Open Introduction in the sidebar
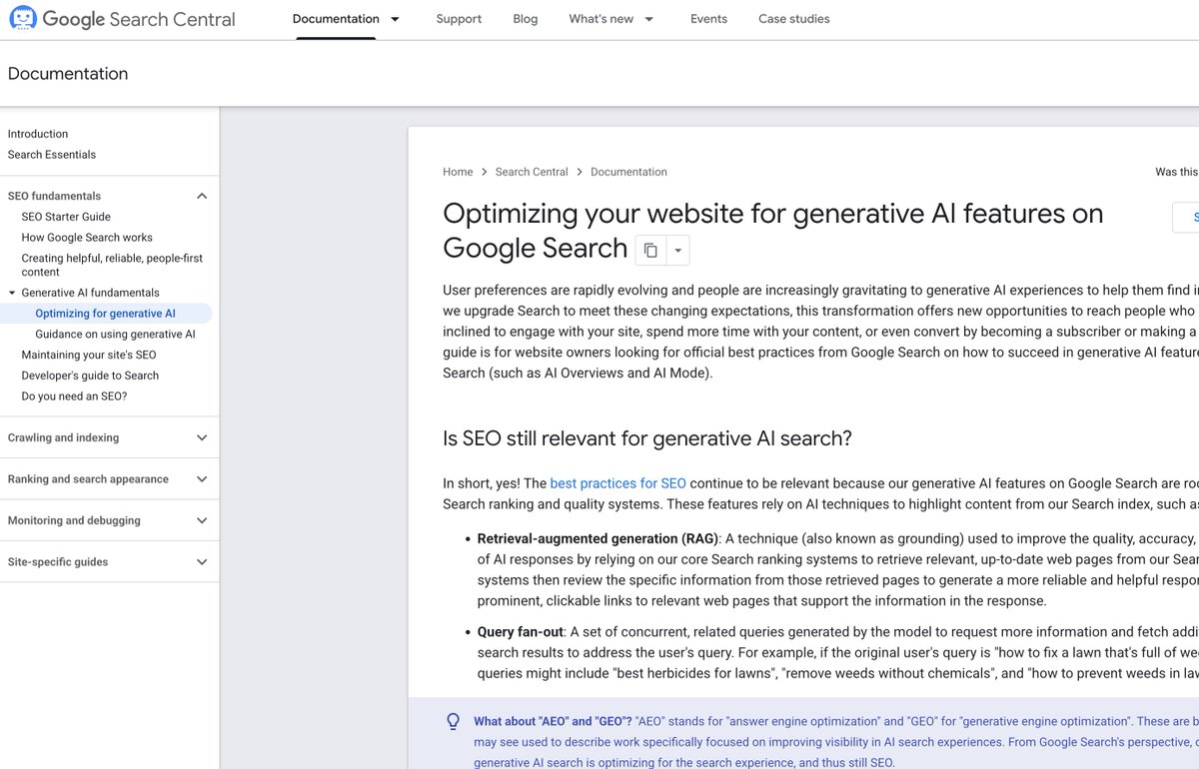Image resolution: width=1199 pixels, height=769 pixels. [x=38, y=134]
